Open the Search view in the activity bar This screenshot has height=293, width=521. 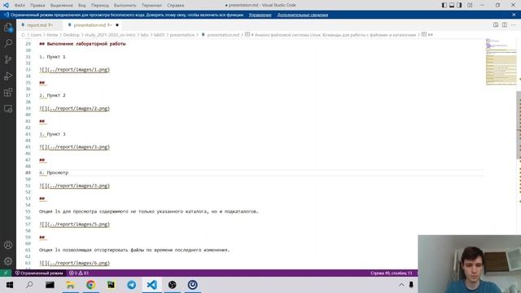(x=8, y=43)
